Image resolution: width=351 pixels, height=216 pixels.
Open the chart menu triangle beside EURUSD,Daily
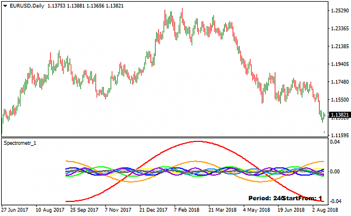5,6
